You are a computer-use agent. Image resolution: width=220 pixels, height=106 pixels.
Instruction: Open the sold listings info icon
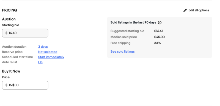pyautogui.click(x=160, y=23)
